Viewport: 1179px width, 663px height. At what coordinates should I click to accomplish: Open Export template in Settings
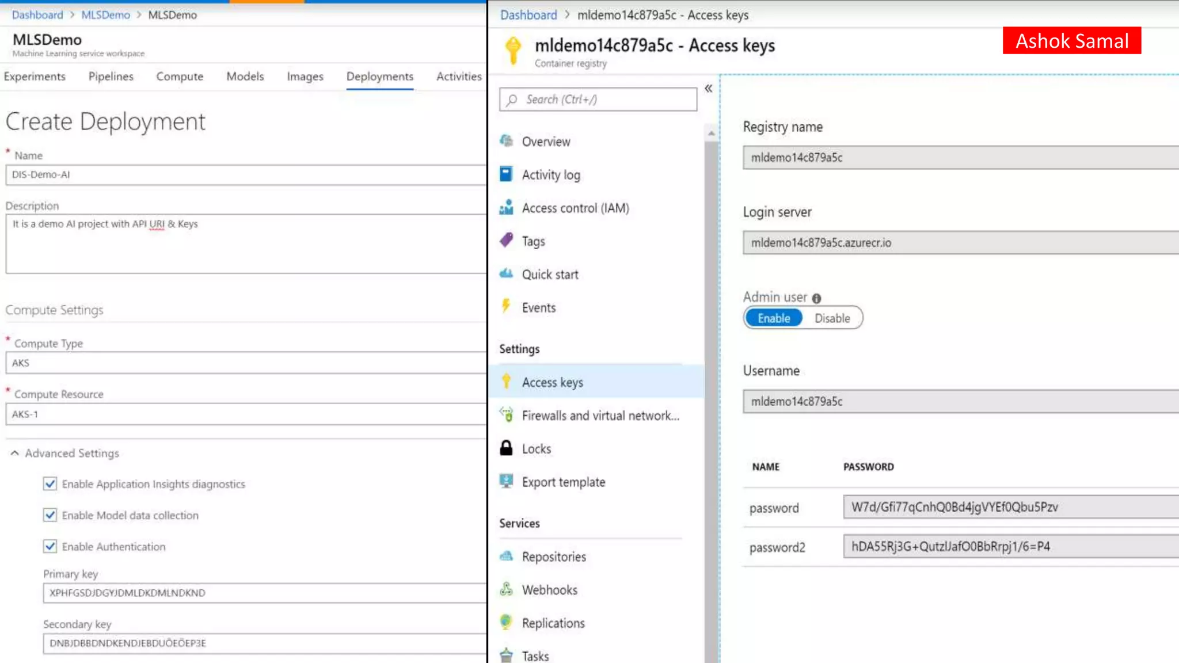[563, 482]
